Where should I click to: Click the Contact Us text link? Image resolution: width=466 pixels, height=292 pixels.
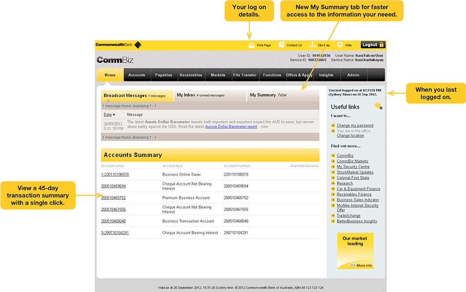[x=294, y=45]
